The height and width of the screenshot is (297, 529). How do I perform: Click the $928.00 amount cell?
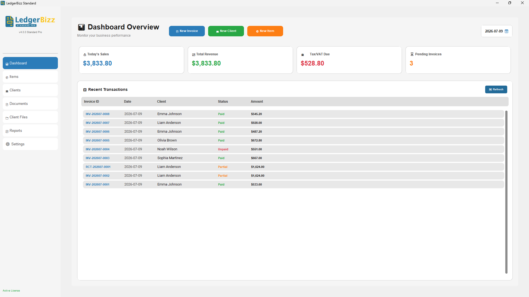(x=256, y=123)
